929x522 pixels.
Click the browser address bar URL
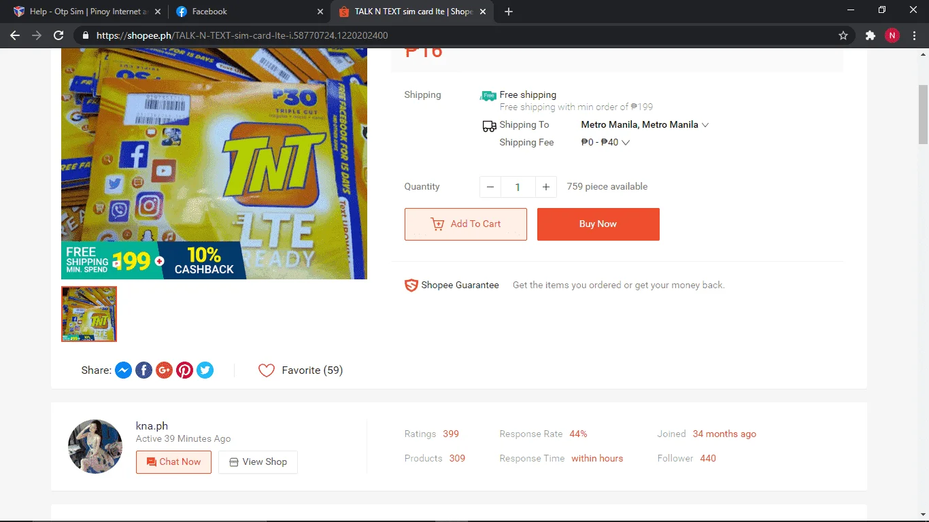point(242,35)
